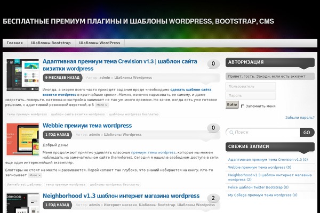Open admin author link in Neighborhood post

coord(94,205)
